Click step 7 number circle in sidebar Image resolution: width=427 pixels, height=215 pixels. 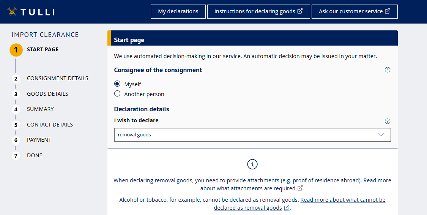pos(16,156)
